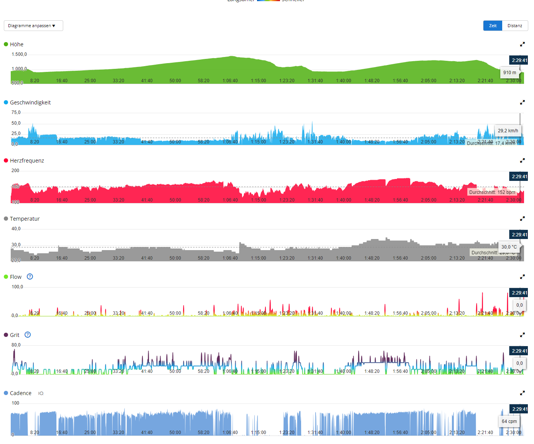Click the Cadence chart title
The width and height of the screenshot is (534, 444).
coord(21,393)
